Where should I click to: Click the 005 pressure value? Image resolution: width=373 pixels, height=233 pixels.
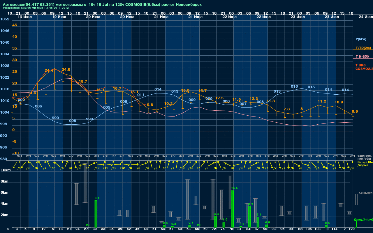pyautogui.click(x=107, y=107)
